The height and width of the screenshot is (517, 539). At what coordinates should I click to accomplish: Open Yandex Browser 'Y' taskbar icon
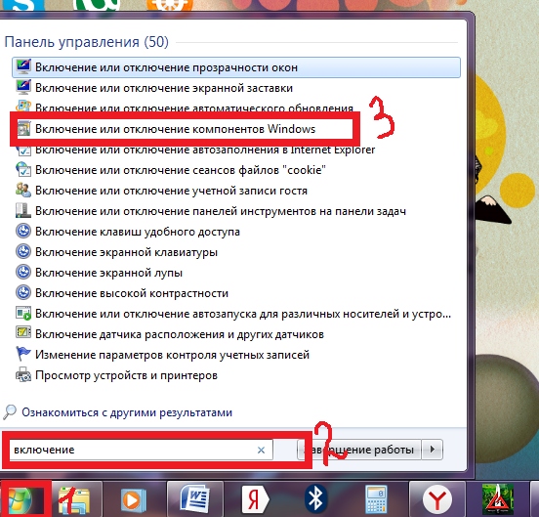pos(436,499)
